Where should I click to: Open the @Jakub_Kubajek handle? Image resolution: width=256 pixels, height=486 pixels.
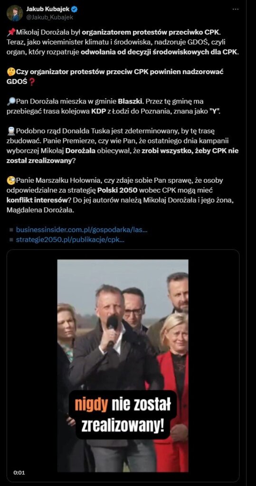pyautogui.click(x=49, y=18)
